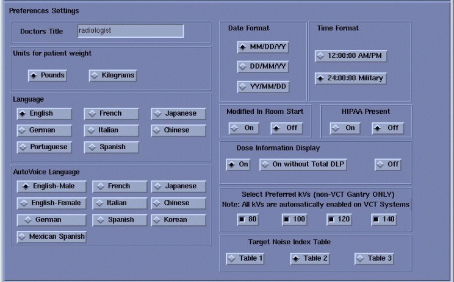The height and width of the screenshot is (282, 454).
Task: Choose French in the Language section
Action: pos(105,113)
